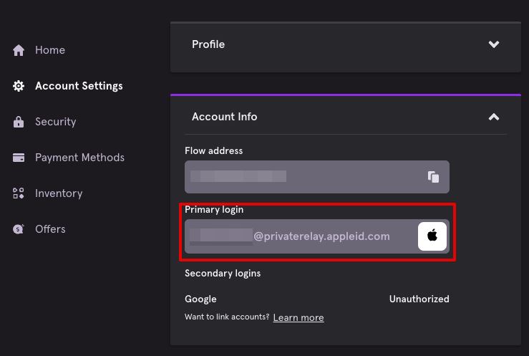Click the Flow address field

[317, 177]
